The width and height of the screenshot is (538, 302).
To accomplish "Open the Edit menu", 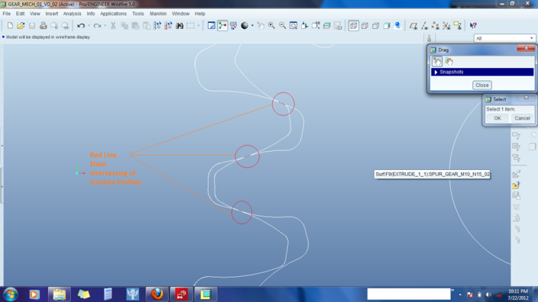I will pyautogui.click(x=20, y=14).
